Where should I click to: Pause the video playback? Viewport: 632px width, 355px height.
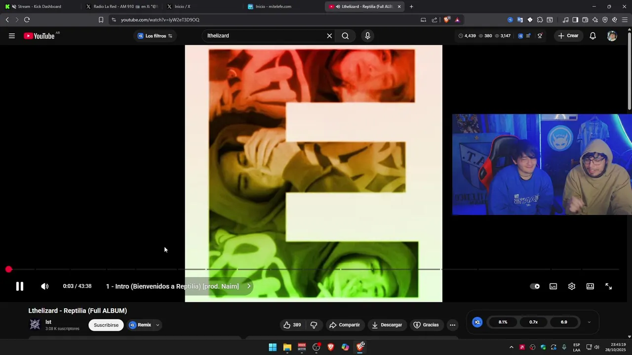coord(19,286)
